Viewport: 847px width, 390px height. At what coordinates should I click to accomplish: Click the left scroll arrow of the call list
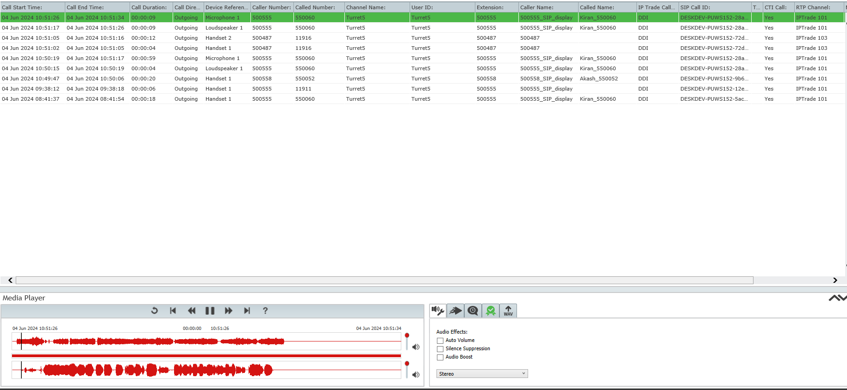[x=10, y=280]
